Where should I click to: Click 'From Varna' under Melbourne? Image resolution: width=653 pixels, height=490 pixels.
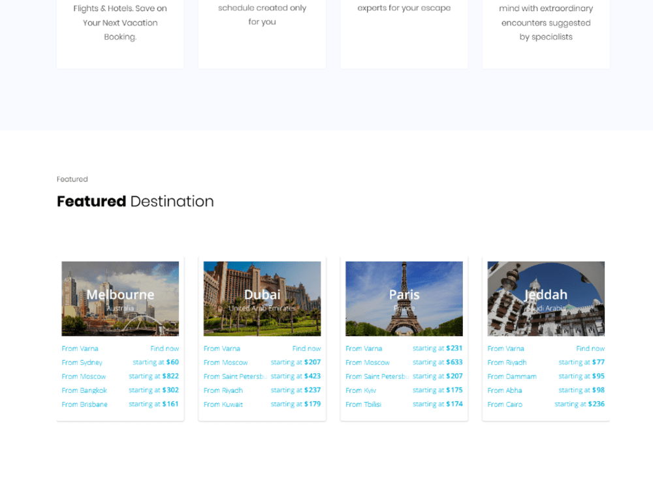[80, 348]
